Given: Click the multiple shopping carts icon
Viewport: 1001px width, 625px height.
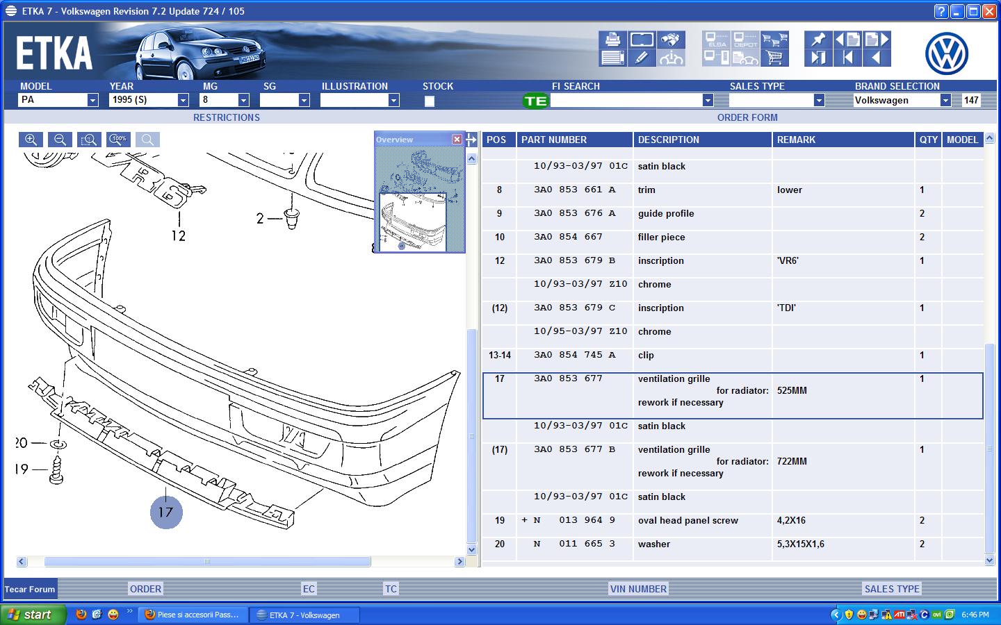Looking at the screenshot, I should tap(775, 40).
